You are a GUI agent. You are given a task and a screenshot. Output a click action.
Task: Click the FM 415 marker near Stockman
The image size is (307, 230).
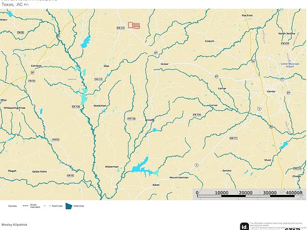pos(98,79)
